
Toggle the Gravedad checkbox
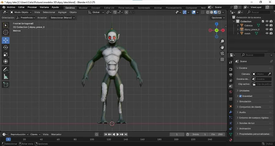(240, 96)
